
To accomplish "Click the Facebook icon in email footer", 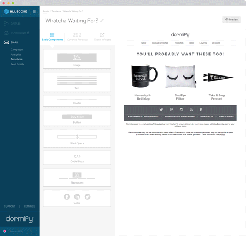I will (201, 110).
